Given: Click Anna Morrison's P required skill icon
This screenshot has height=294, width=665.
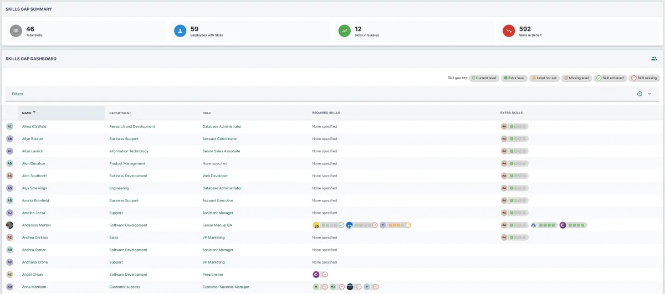Looking at the screenshot, I should point(367,287).
